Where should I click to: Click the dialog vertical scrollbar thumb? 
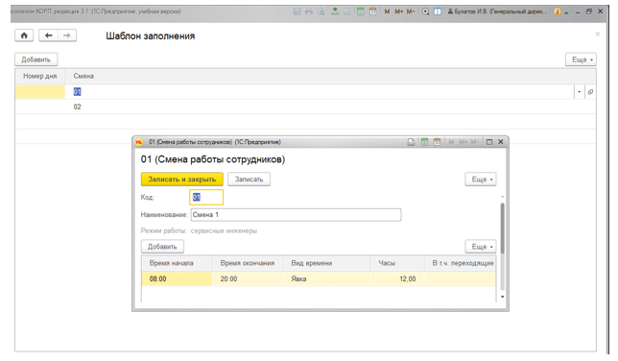(x=503, y=229)
